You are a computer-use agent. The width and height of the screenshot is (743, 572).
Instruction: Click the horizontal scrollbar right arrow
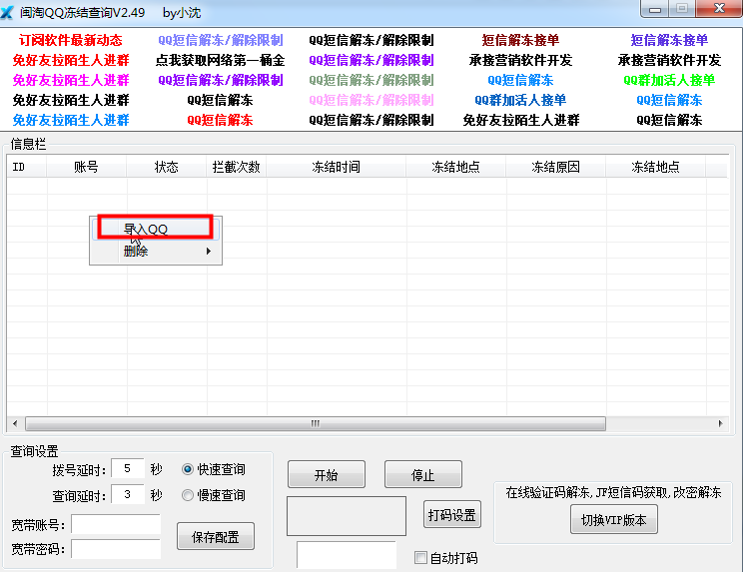point(720,423)
